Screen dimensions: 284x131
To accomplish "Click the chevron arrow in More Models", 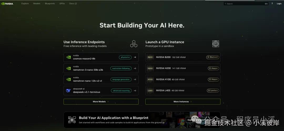I will click(108, 102).
